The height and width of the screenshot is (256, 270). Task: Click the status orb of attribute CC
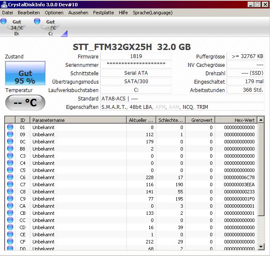[10, 220]
